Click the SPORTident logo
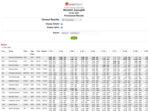This screenshot has width=148, height=111. tap(74, 4)
